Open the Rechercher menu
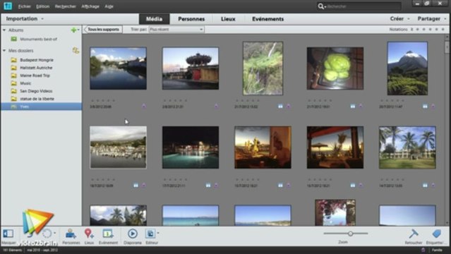The width and height of the screenshot is (451, 254). (66, 6)
